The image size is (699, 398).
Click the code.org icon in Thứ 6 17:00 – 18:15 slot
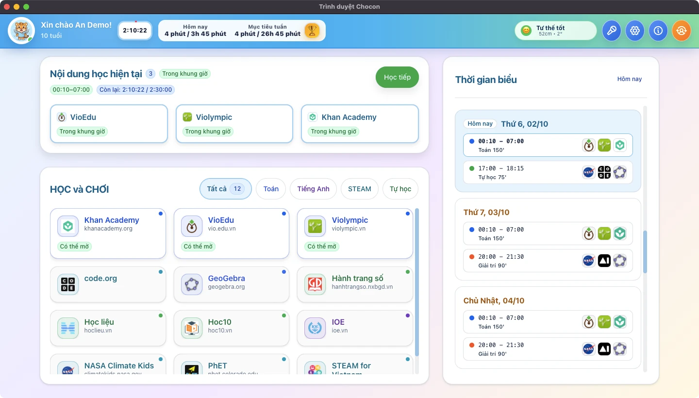click(604, 172)
